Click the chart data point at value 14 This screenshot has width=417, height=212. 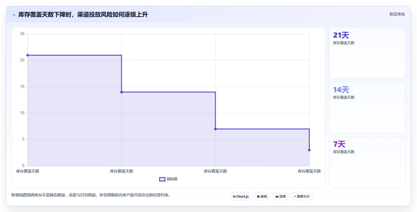pyautogui.click(x=122, y=92)
